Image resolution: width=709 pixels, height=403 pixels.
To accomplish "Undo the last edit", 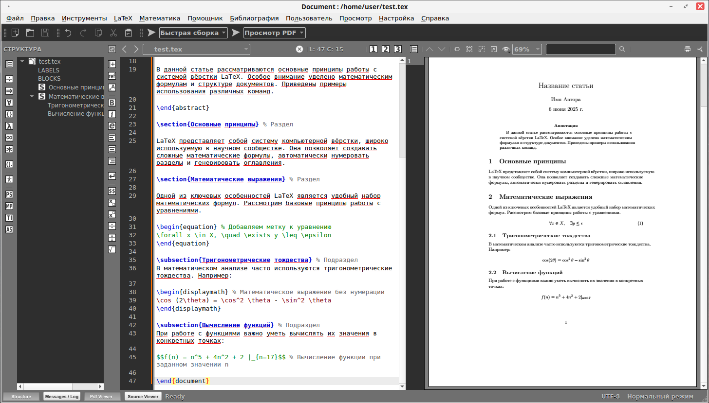I will pos(68,33).
